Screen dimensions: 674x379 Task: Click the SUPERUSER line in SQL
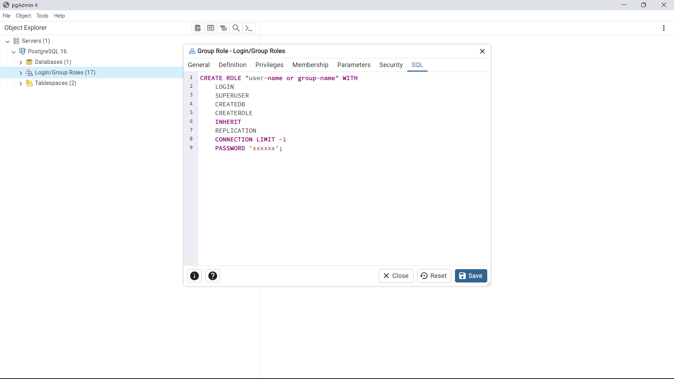click(232, 95)
